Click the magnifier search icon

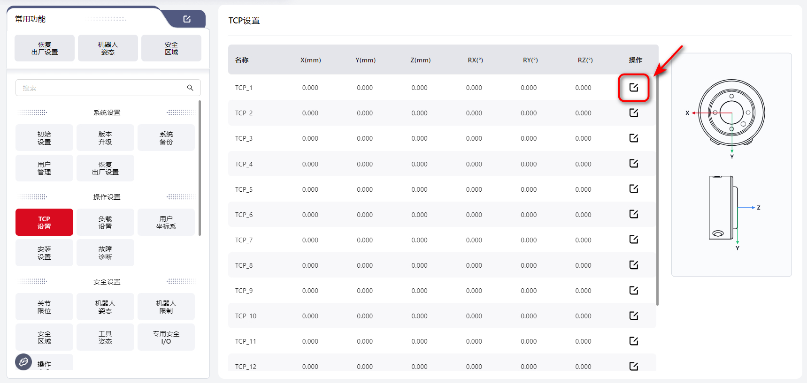point(190,88)
